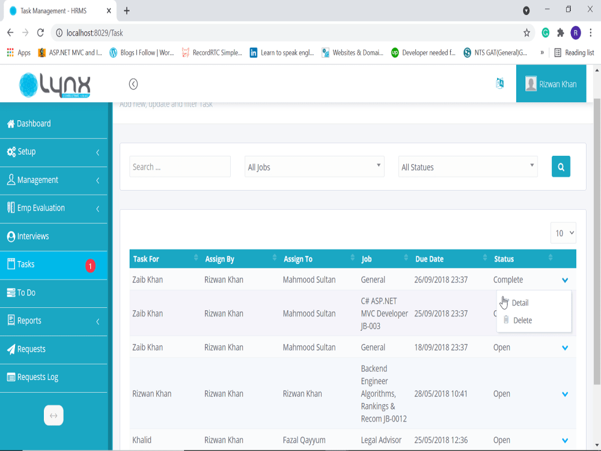Expand the Emp Evaluation sidebar menu
601x451 pixels.
tap(53, 208)
